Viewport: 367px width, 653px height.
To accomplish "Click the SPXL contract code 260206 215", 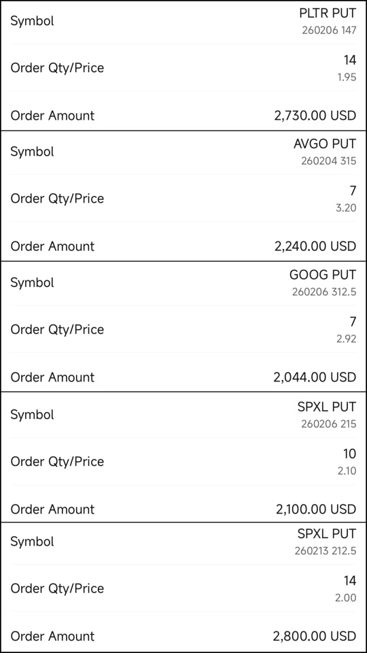I will (329, 424).
